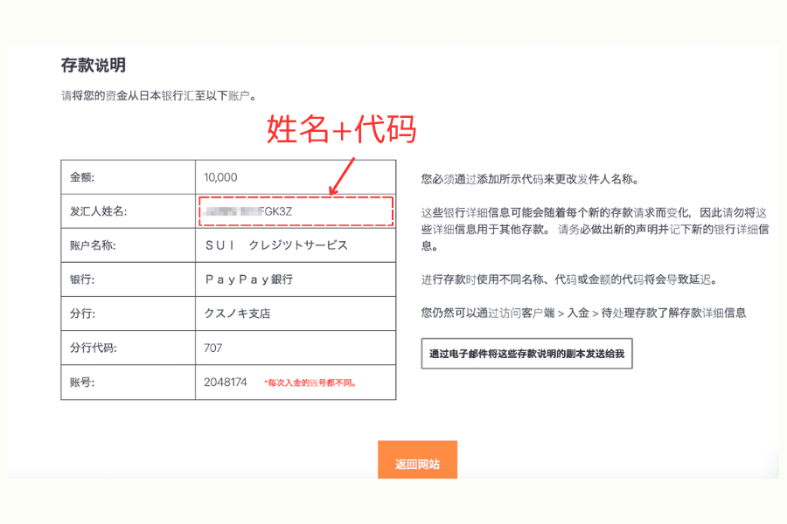
Task: Click the orange 姓名+代码 annotation text
Action: click(342, 129)
